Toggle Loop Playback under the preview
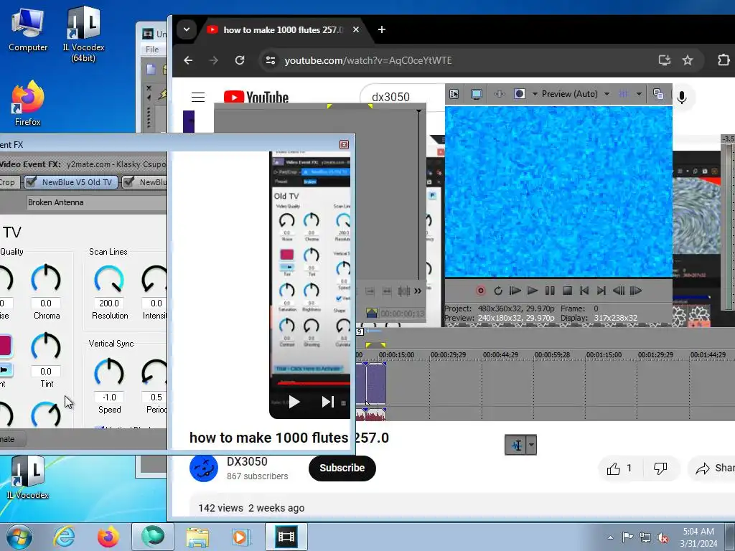Screen dimensions: 735x551 498,291
